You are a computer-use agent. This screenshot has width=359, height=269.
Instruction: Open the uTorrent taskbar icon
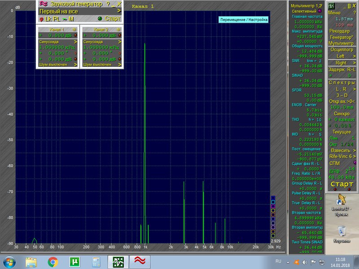point(74,262)
